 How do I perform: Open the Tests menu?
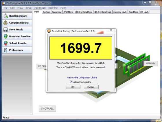click(x=29, y=8)
